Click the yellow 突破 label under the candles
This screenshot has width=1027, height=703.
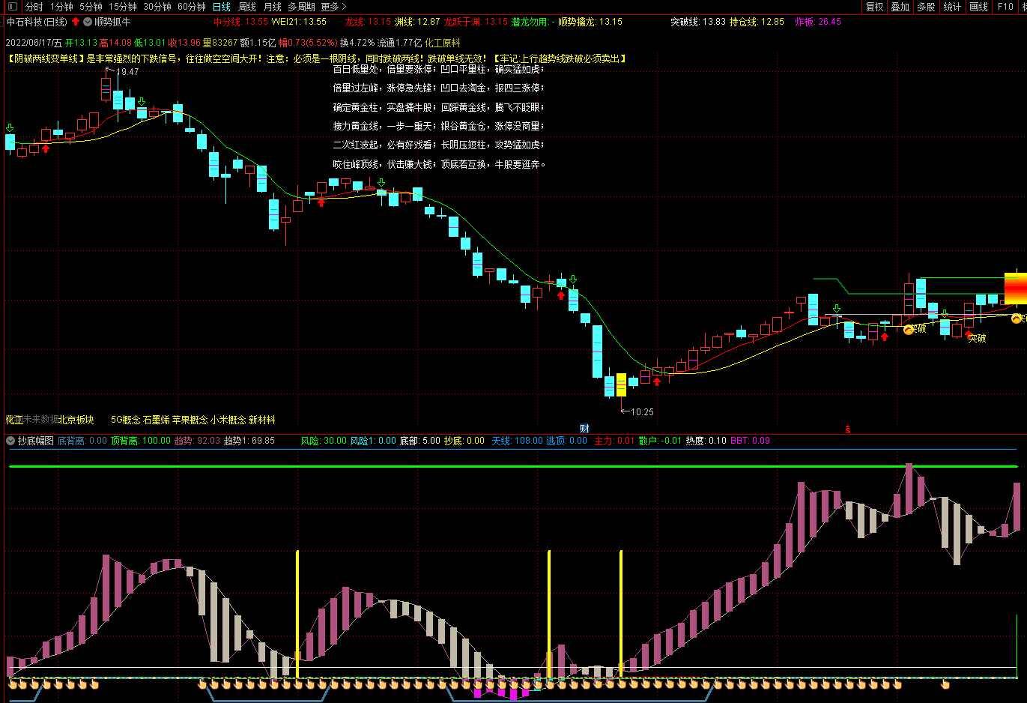tap(977, 339)
